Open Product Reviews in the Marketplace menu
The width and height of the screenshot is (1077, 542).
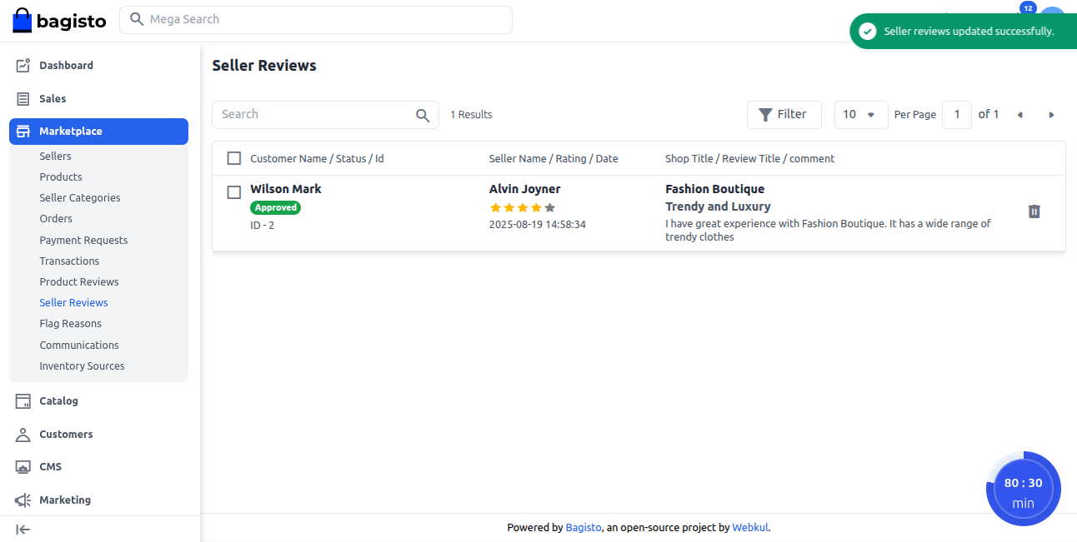pyautogui.click(x=79, y=281)
